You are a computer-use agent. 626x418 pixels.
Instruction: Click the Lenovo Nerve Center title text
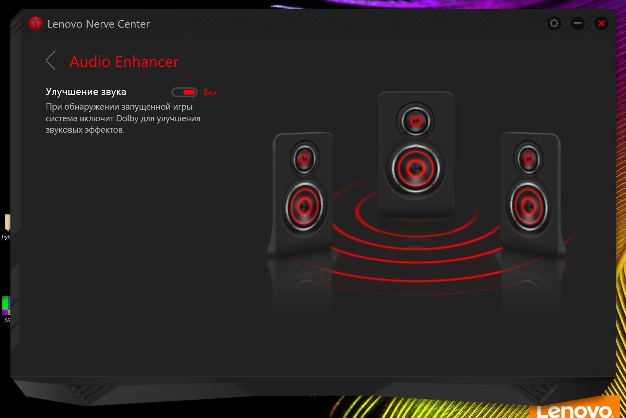click(x=99, y=24)
